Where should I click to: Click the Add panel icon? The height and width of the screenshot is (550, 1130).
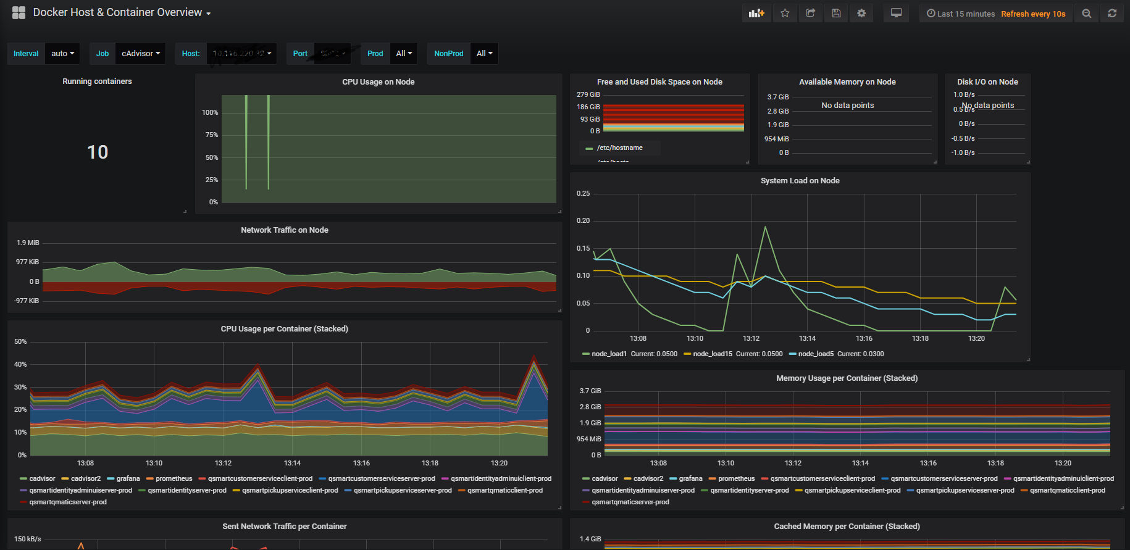coord(756,14)
